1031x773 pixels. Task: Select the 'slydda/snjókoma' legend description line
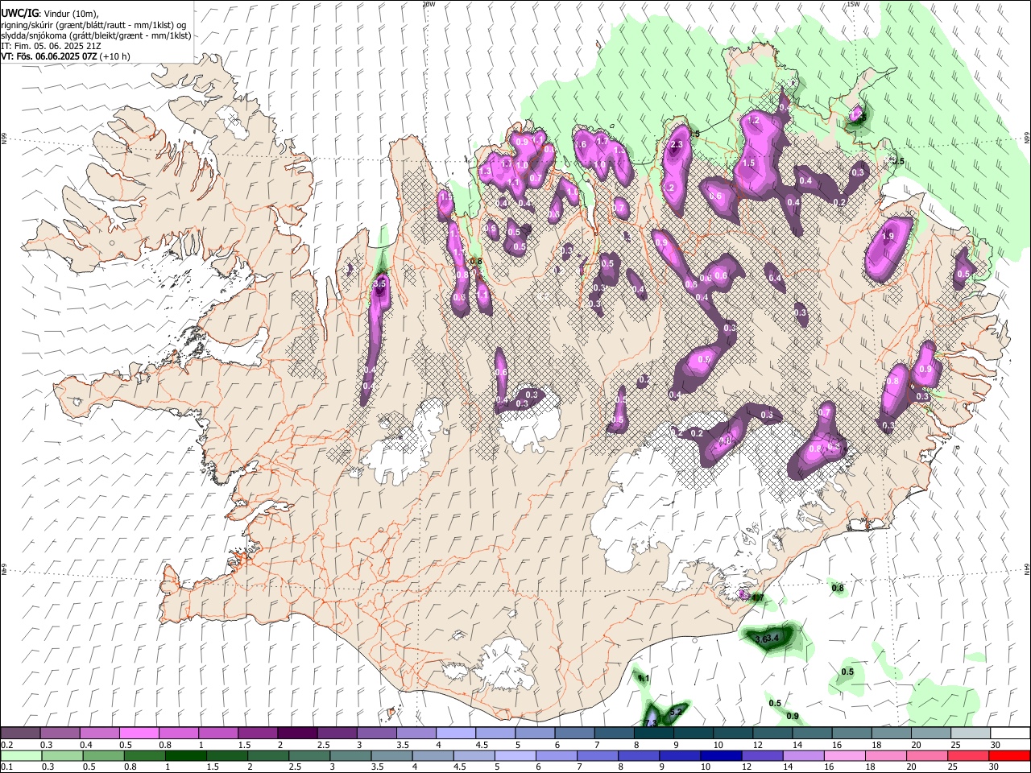(96, 35)
